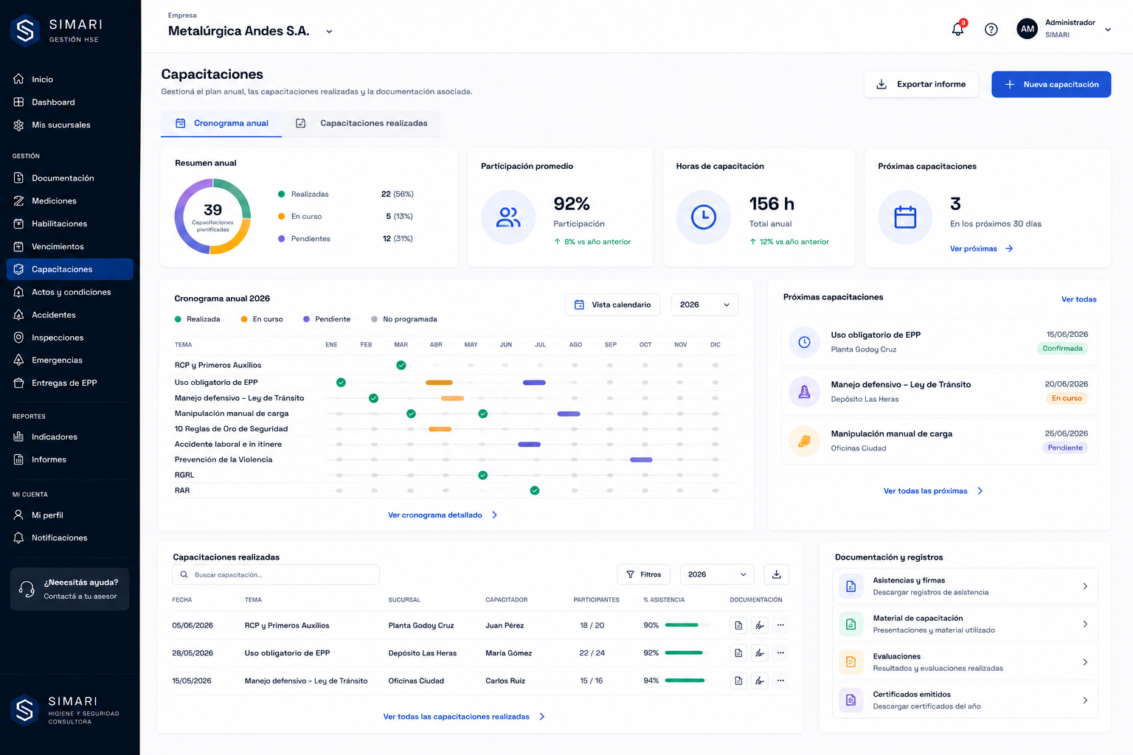
Task: Open more options for María Gómez row
Action: [x=780, y=653]
